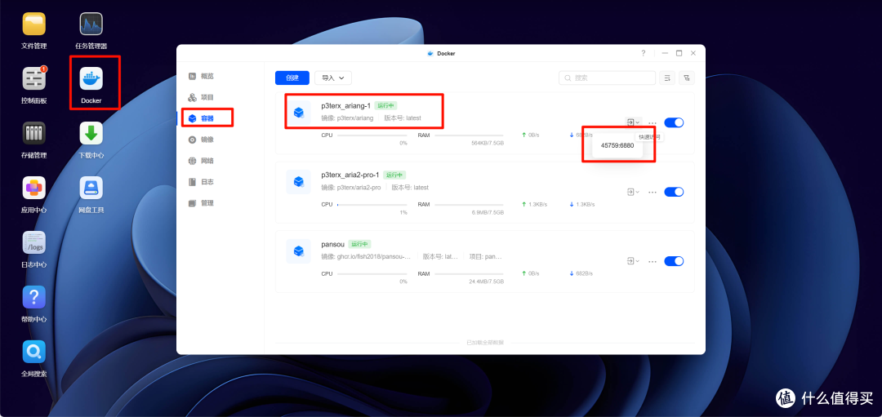Viewport: 882px width, 417px height.
Task: Click the p3terx_ariang-1 container name
Action: point(345,105)
